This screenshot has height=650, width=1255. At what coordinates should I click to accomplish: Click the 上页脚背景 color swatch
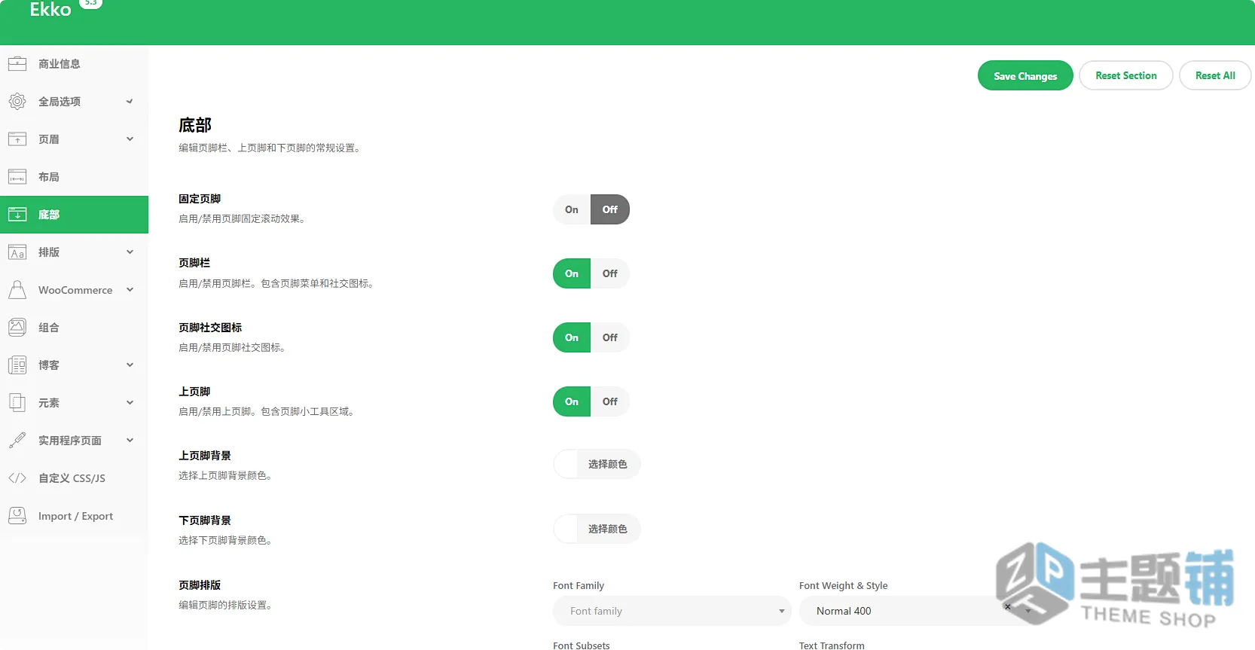(566, 465)
